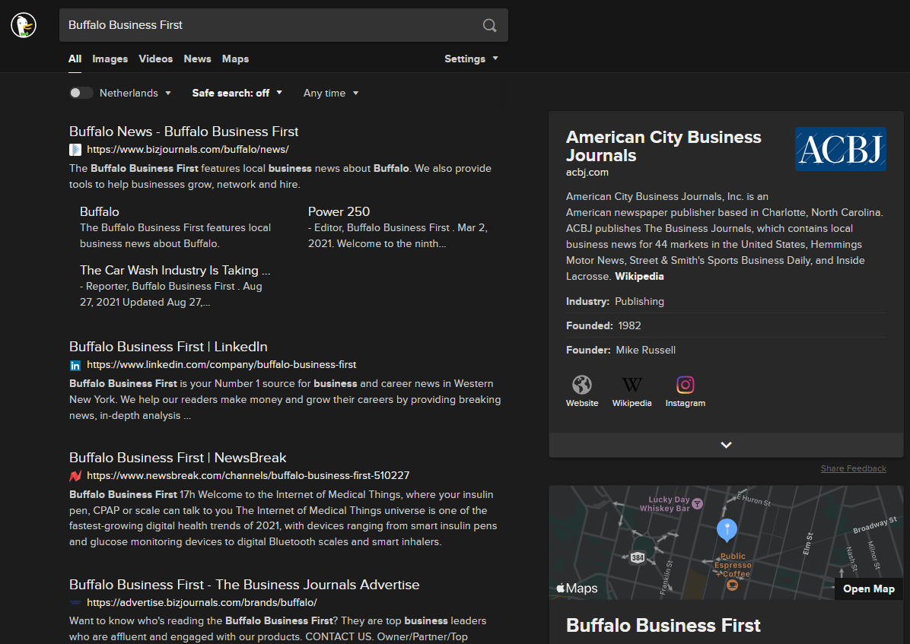Viewport: 910px width, 644px height.
Task: Click the magnifying glass search icon
Action: (x=490, y=25)
